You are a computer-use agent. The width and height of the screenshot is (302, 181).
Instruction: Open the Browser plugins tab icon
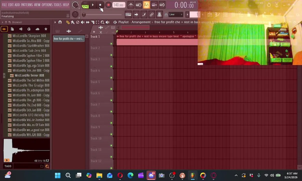point(21,29)
